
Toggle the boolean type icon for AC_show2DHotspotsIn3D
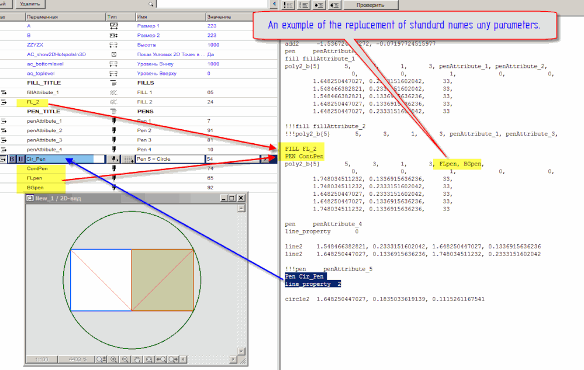(x=114, y=54)
